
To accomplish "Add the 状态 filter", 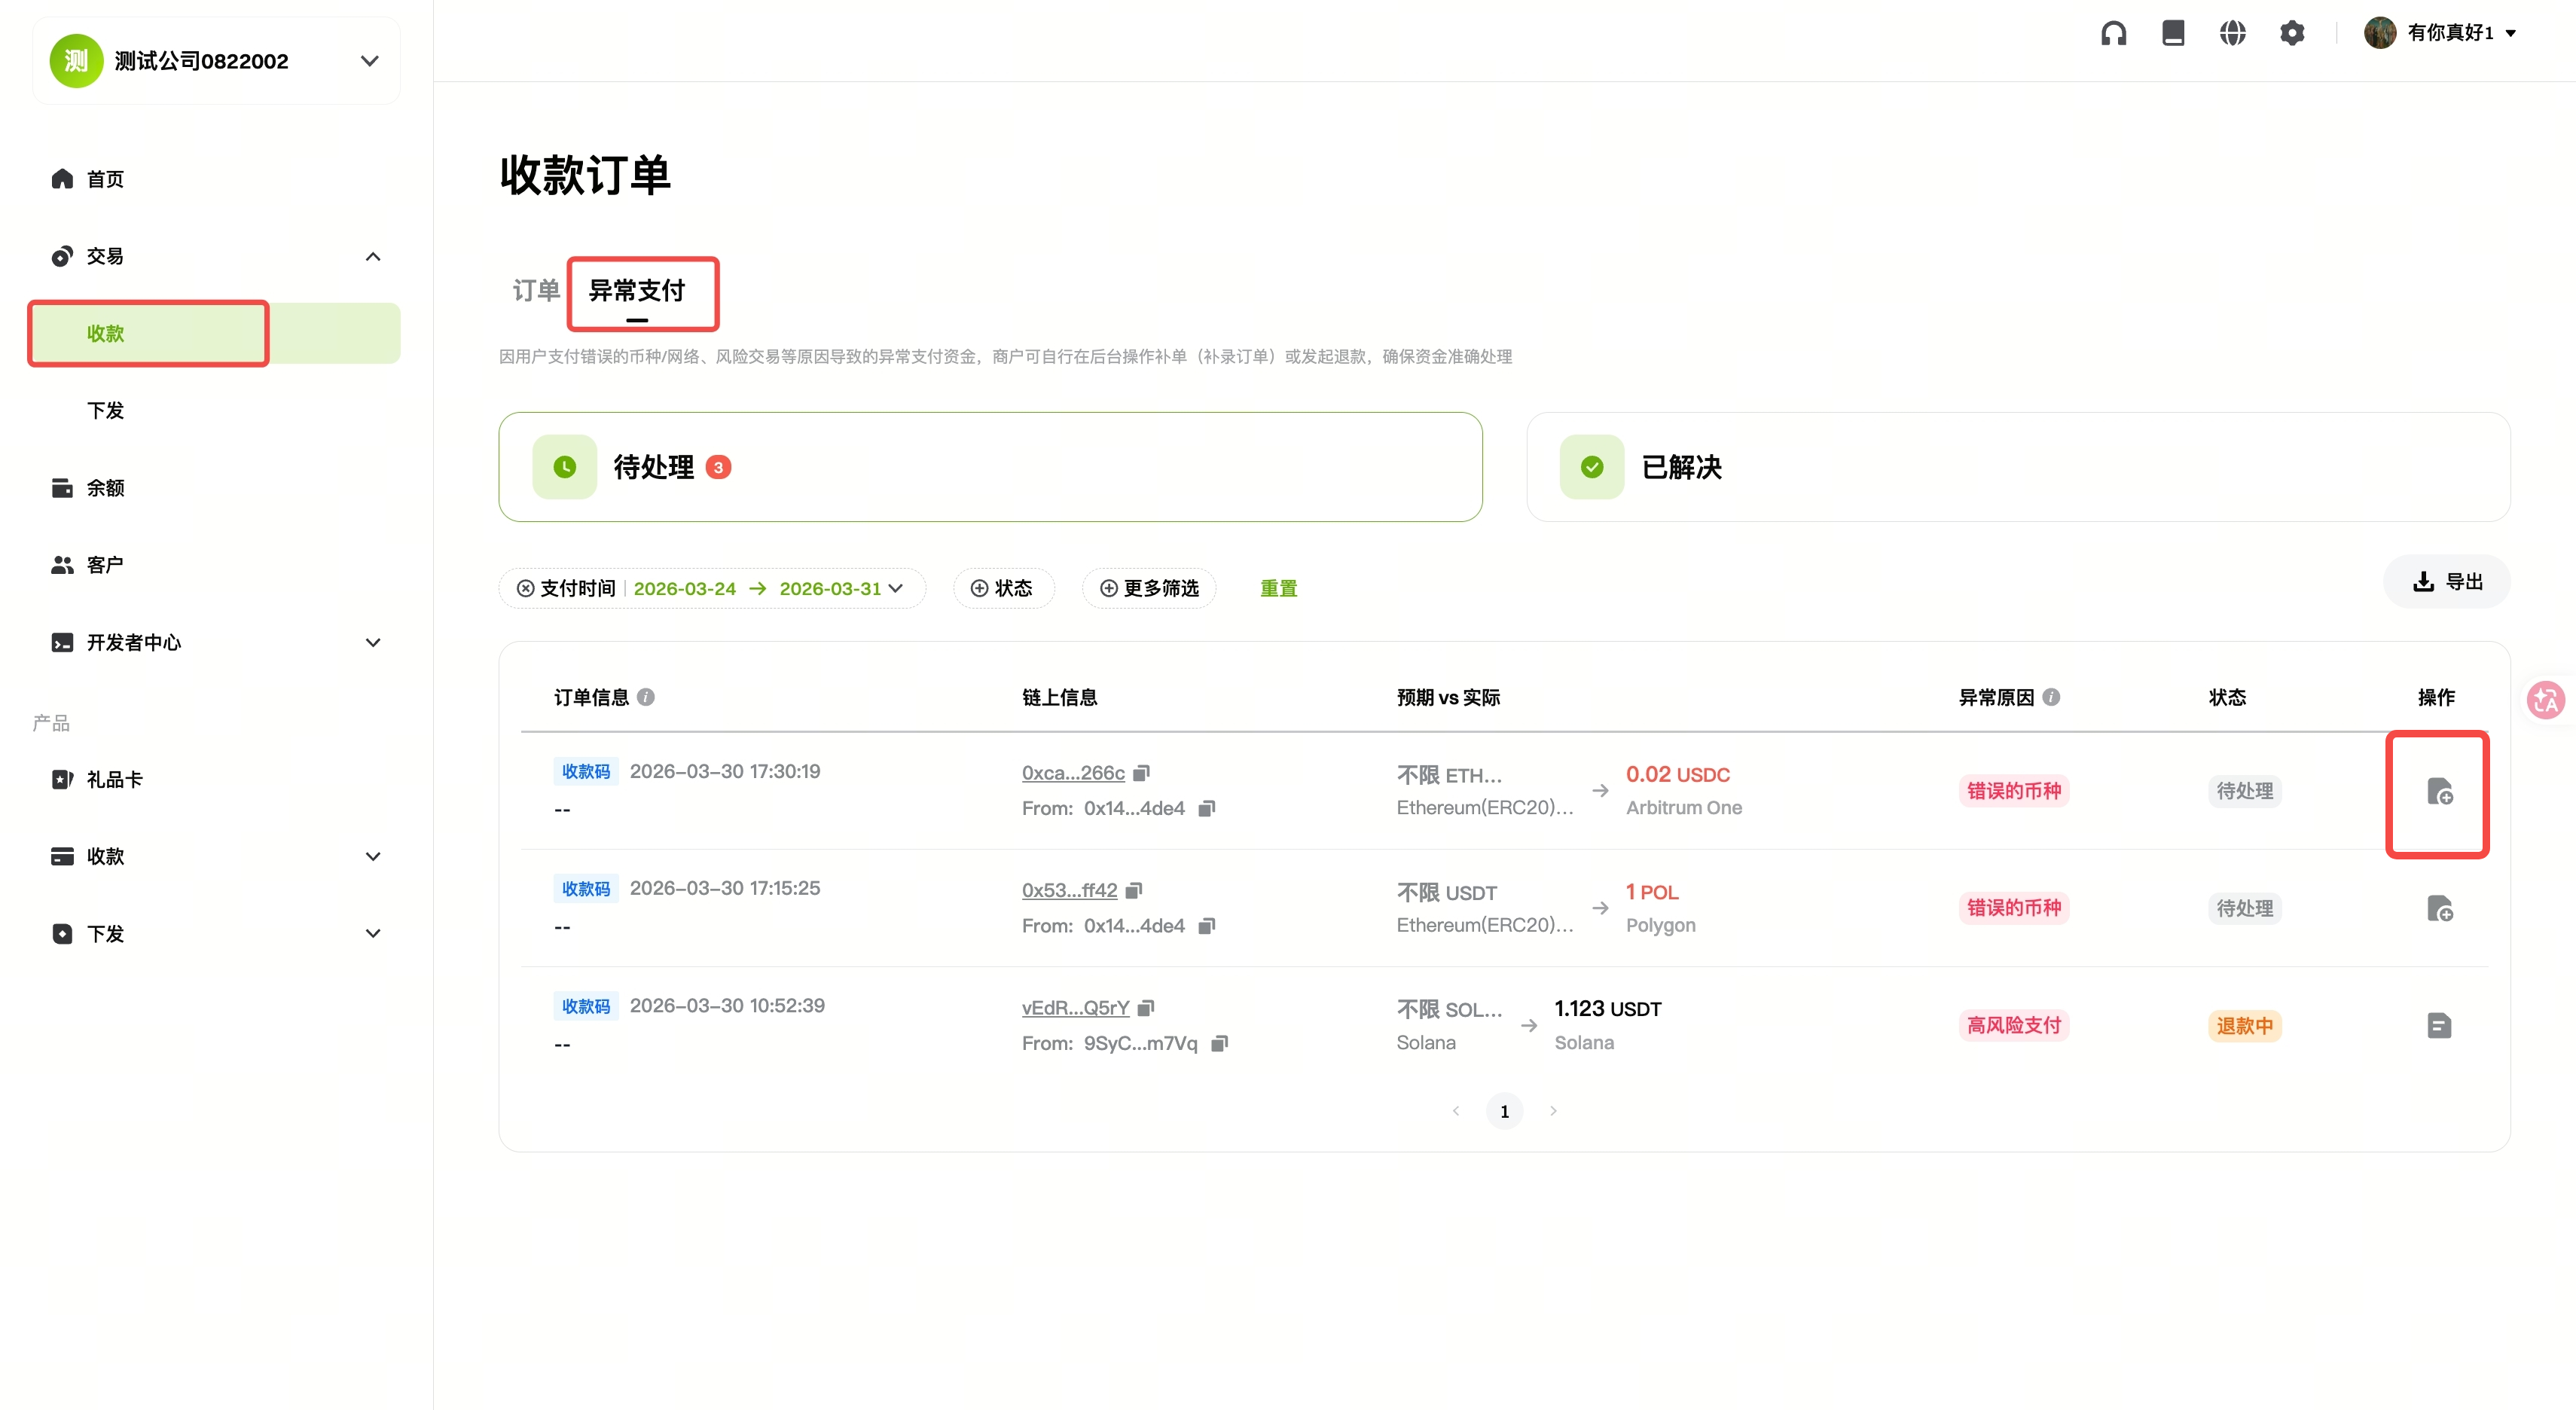I will click(1002, 589).
